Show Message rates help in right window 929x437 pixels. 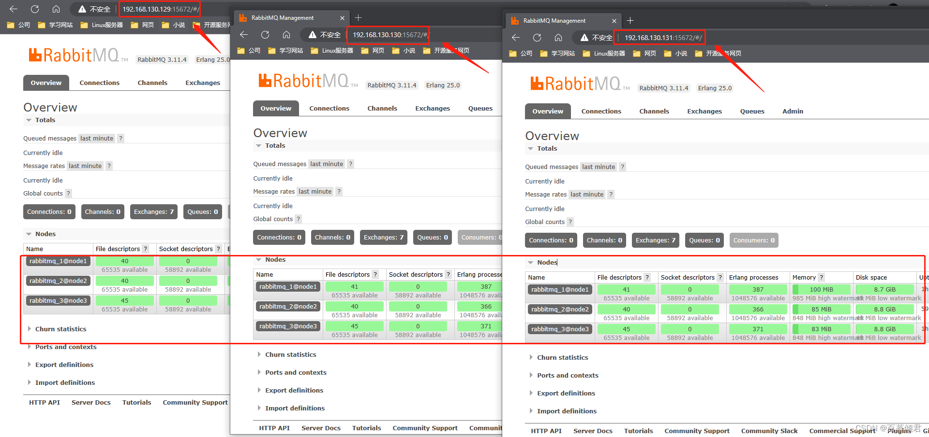[611, 195]
